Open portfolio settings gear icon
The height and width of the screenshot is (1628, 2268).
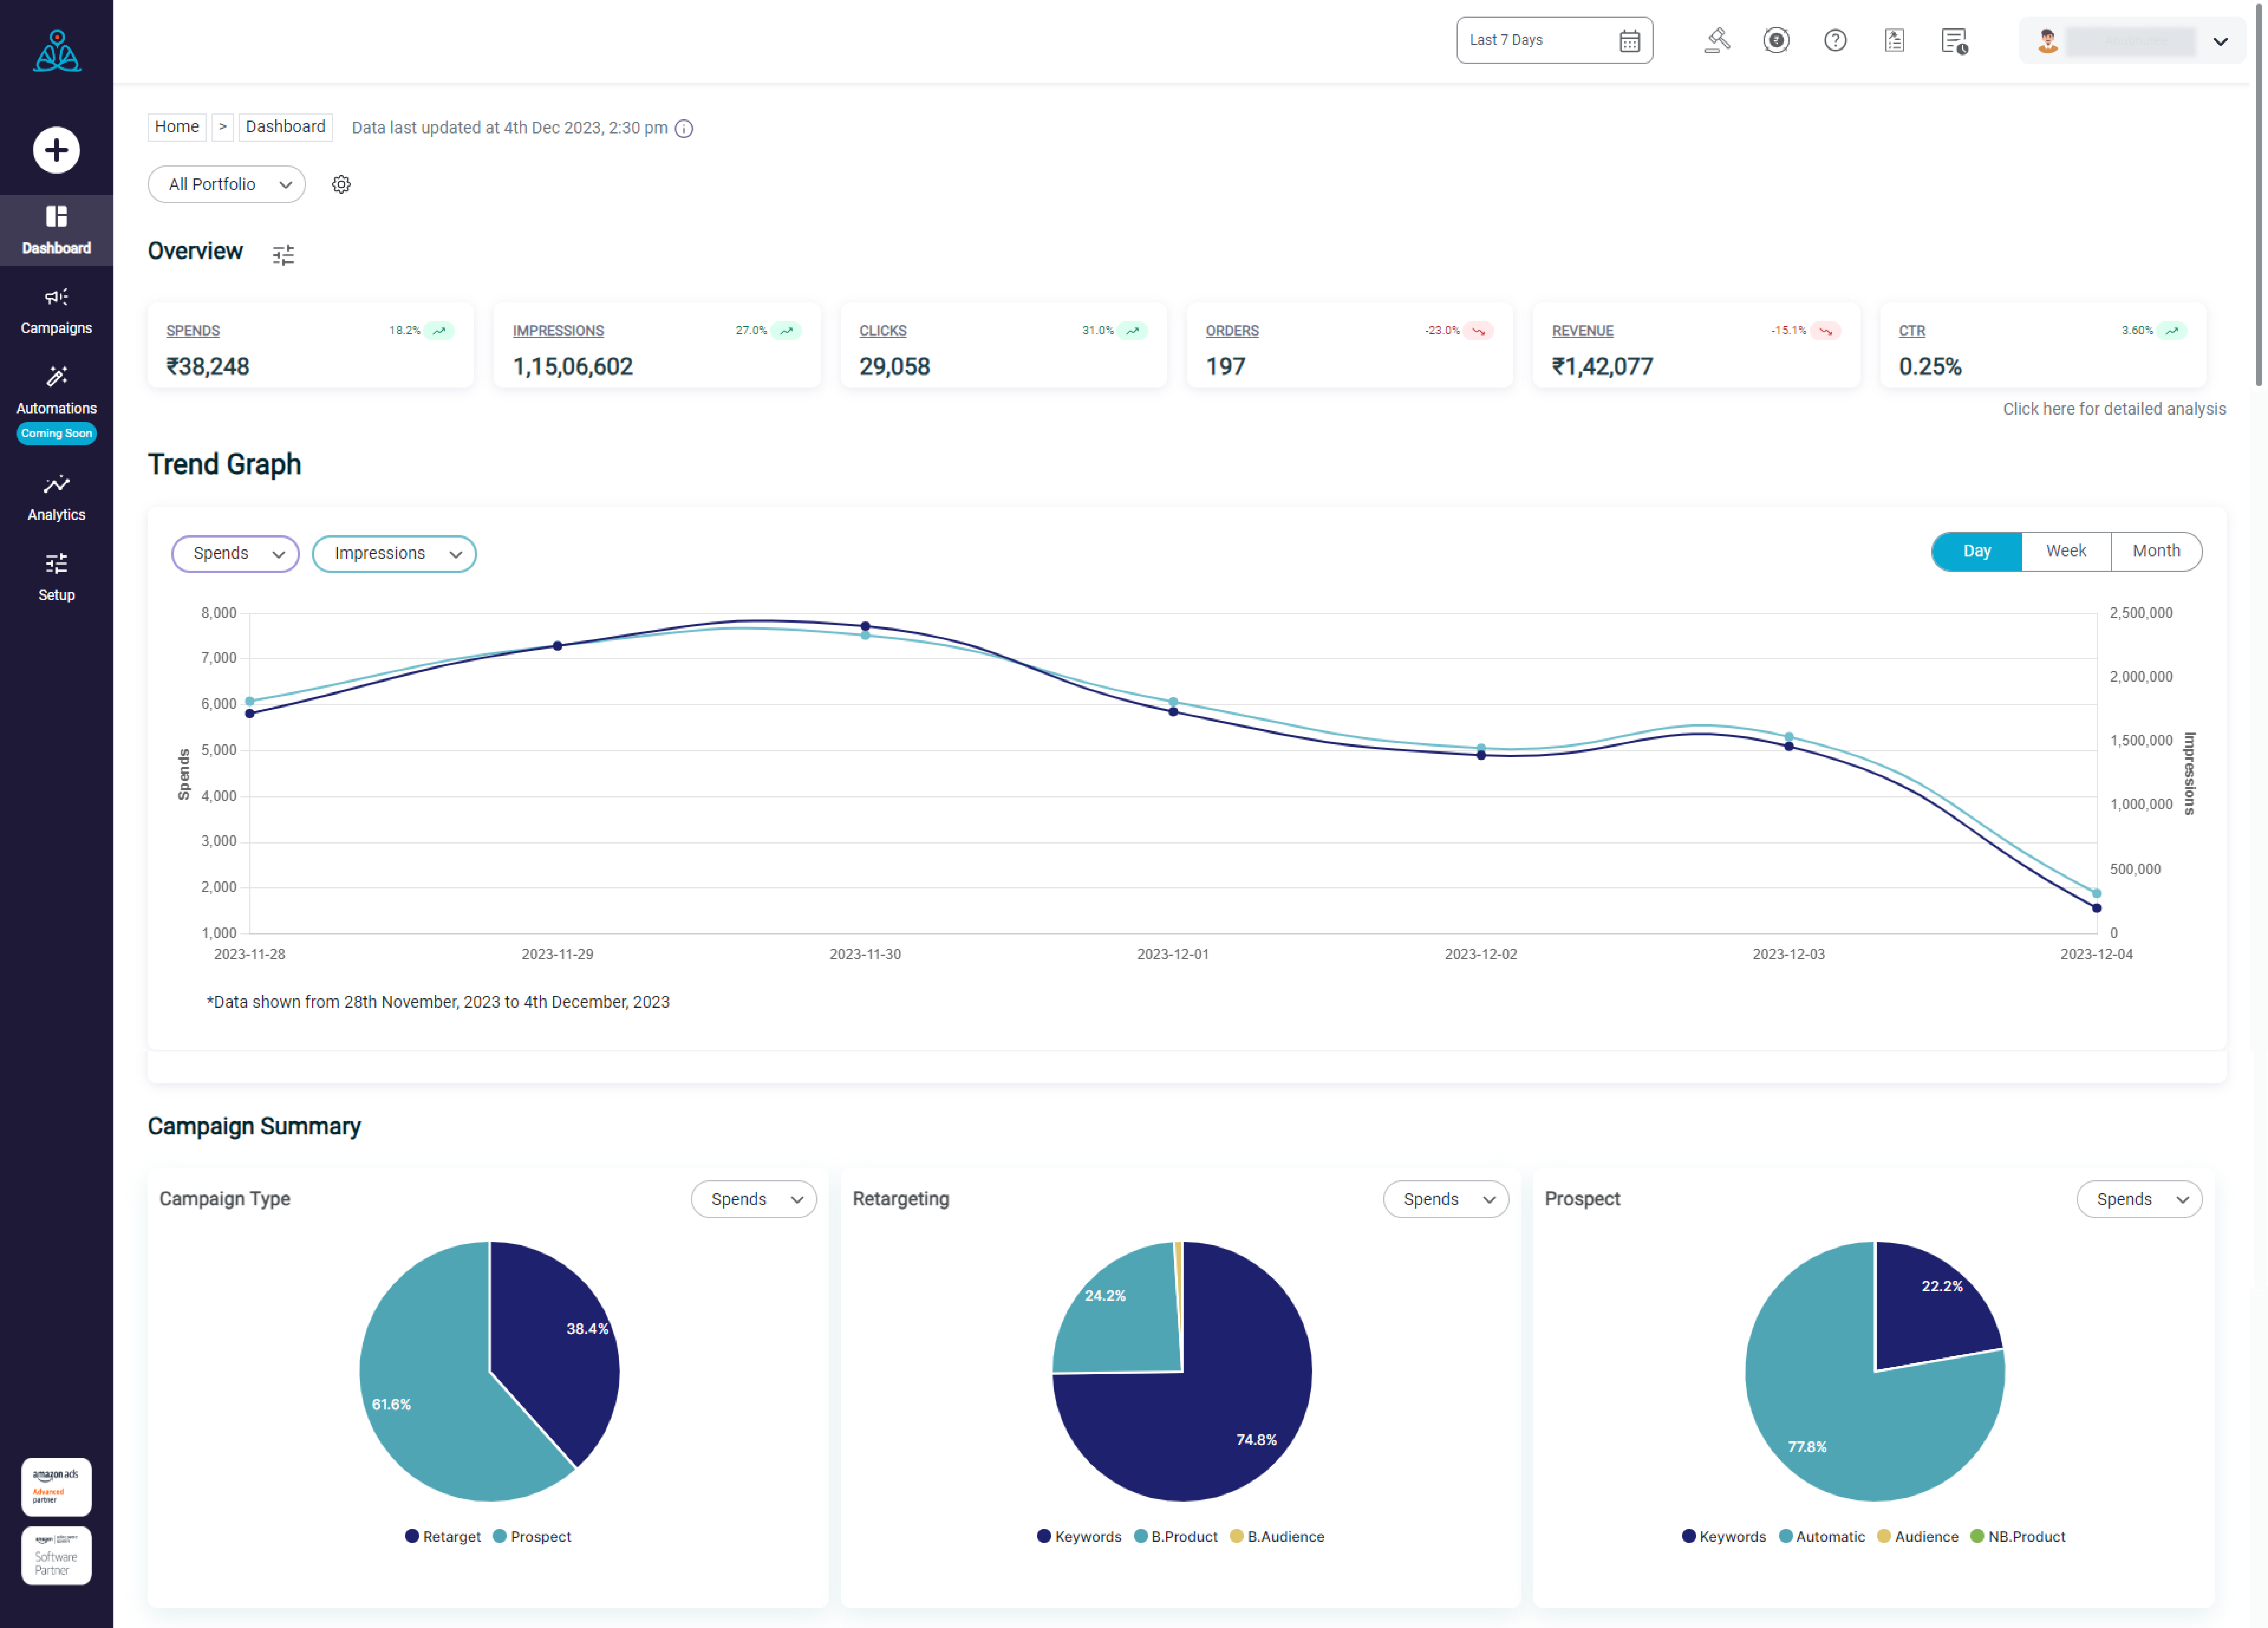[x=341, y=184]
